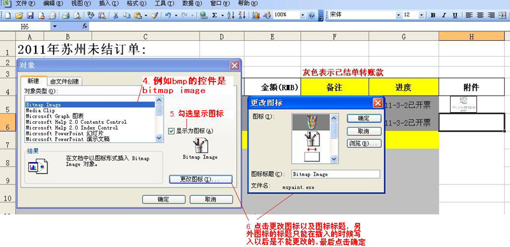Image resolution: width=510 pixels, height=247 pixels.
Task: Click the 图标标题 text field
Action: click(x=335, y=174)
